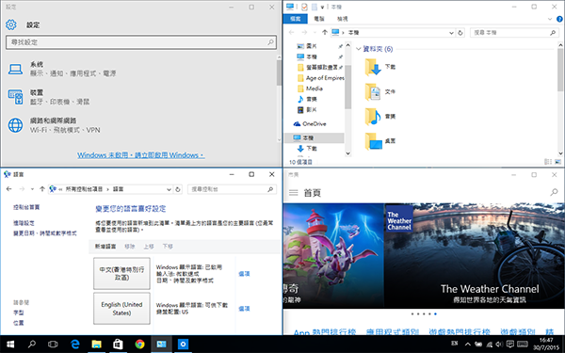Show hidden tray icons chevron

468,344
